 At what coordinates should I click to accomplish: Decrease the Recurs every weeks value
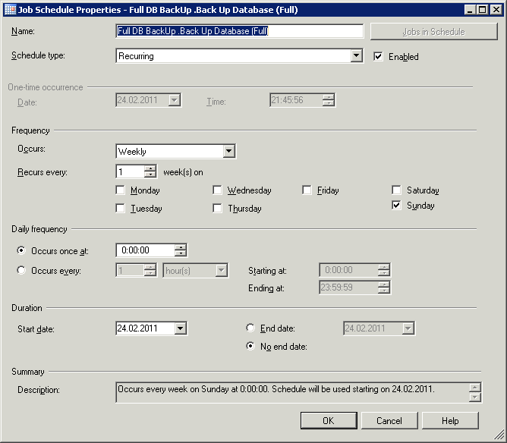[150, 174]
